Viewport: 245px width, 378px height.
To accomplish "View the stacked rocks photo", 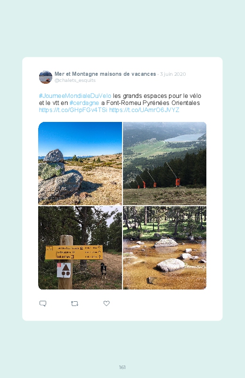I will [80, 163].
